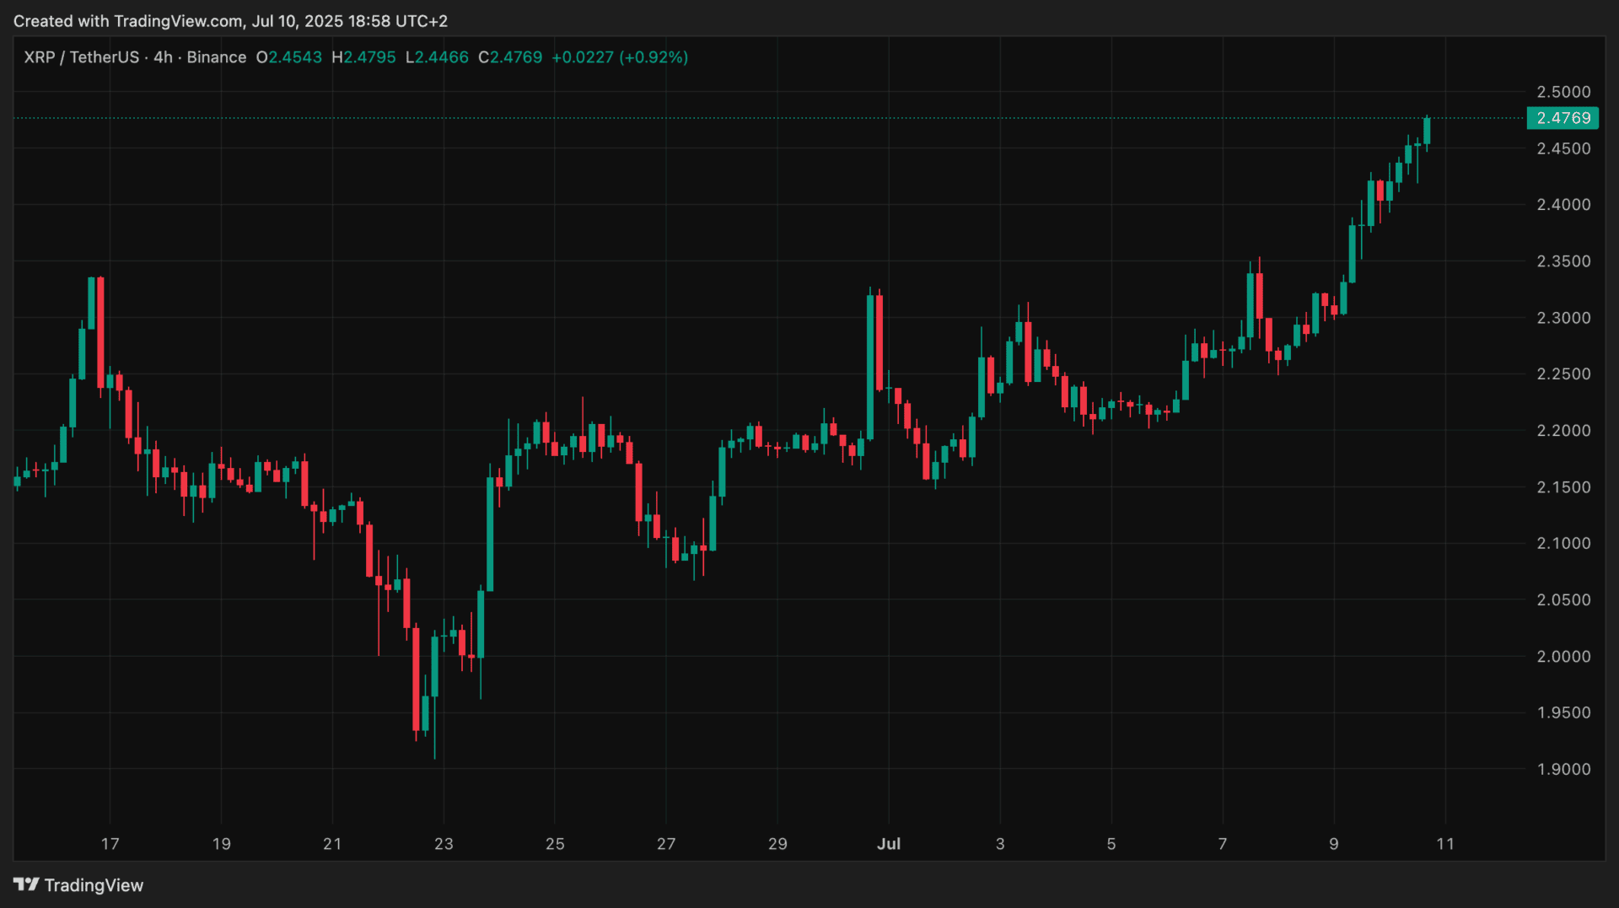Viewport: 1619px width, 908px height.
Task: Click the latest green candle at top right
Action: click(1427, 131)
